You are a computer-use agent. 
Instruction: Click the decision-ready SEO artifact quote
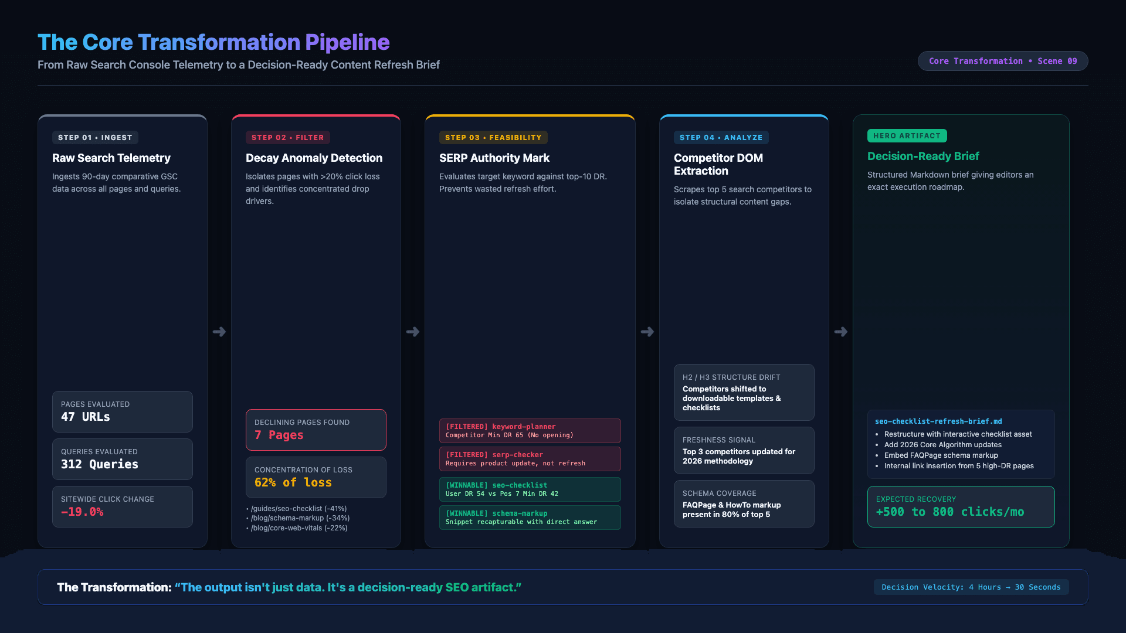pyautogui.click(x=348, y=587)
